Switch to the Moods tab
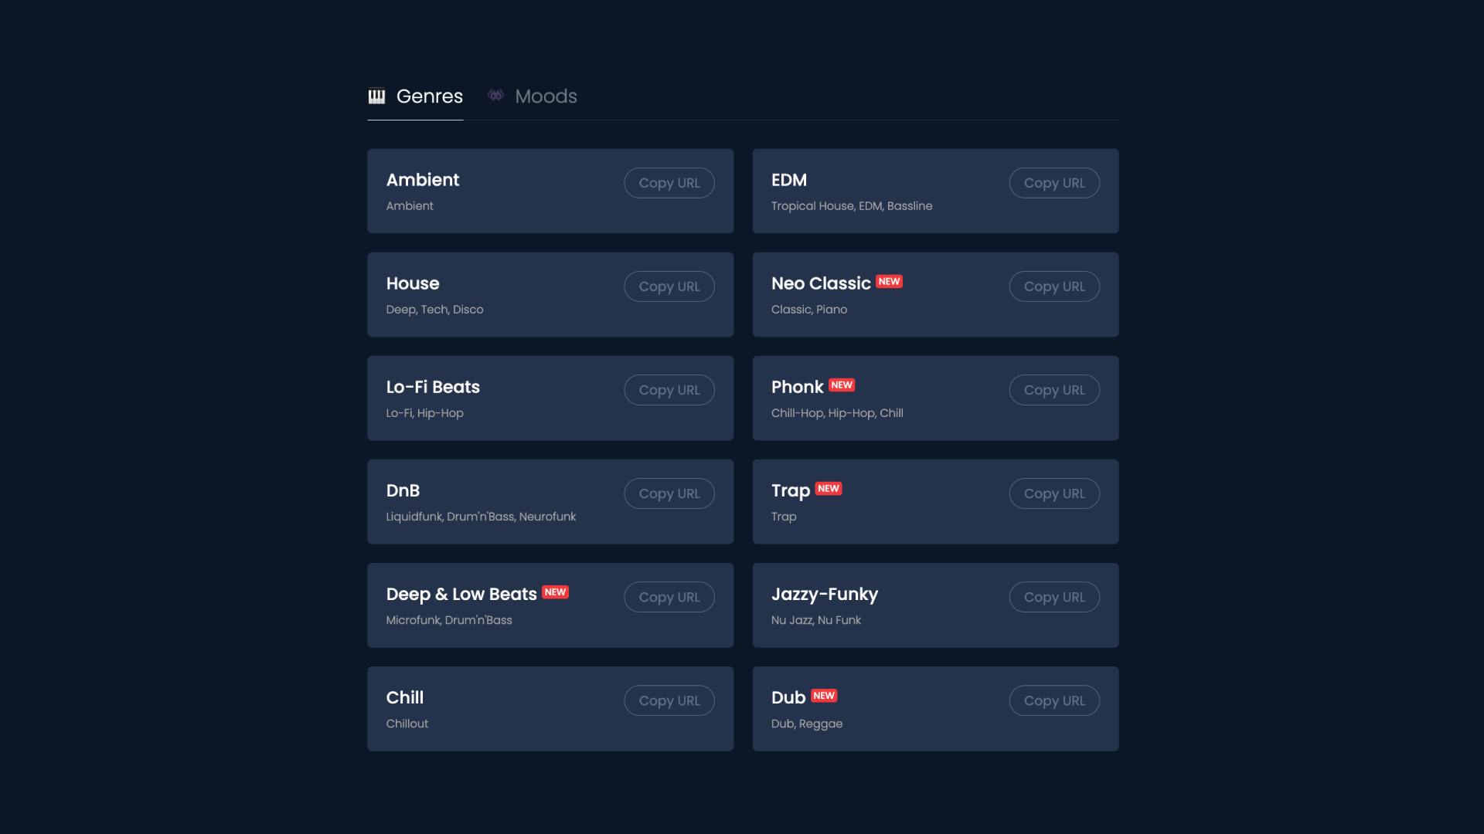 pyautogui.click(x=546, y=96)
